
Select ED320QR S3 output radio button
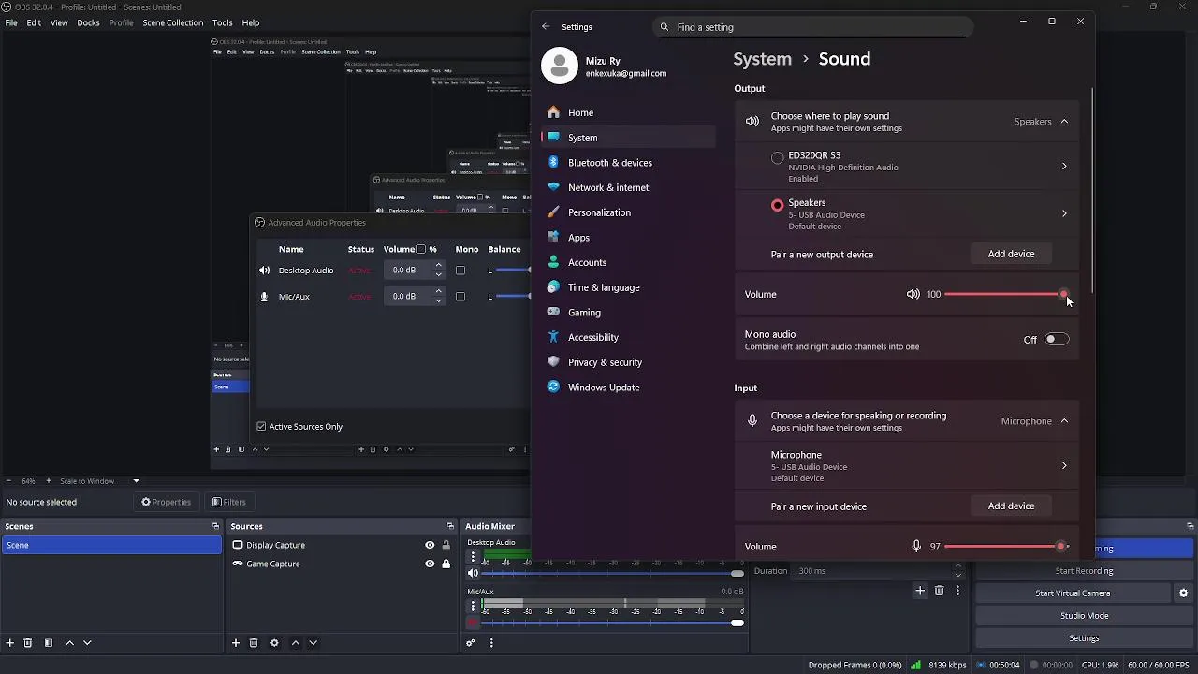(x=777, y=158)
